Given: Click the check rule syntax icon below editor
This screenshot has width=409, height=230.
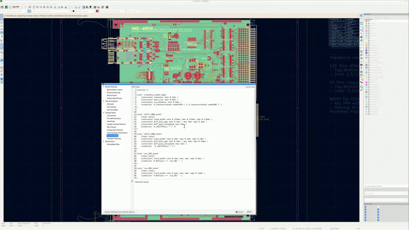Looking at the screenshot, I should (x=132, y=181).
